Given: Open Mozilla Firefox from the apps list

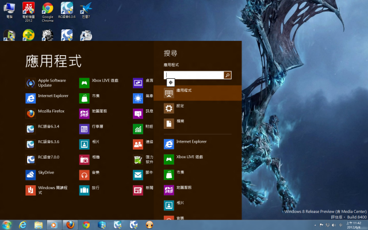Looking at the screenshot, I should pos(45,113).
